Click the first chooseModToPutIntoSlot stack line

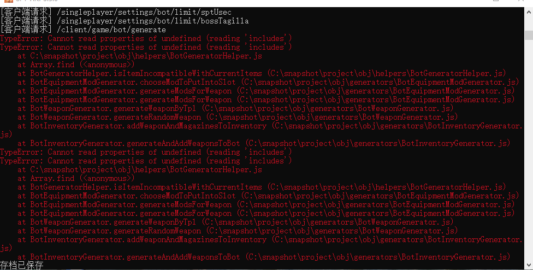point(268,83)
